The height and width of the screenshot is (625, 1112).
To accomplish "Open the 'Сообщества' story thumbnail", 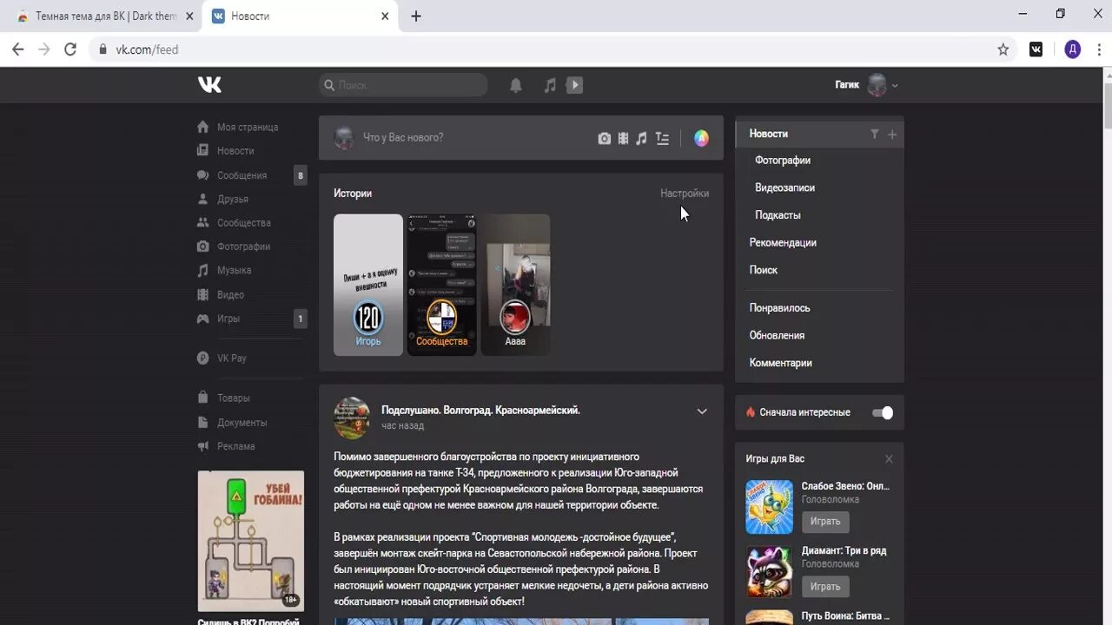I will click(442, 285).
